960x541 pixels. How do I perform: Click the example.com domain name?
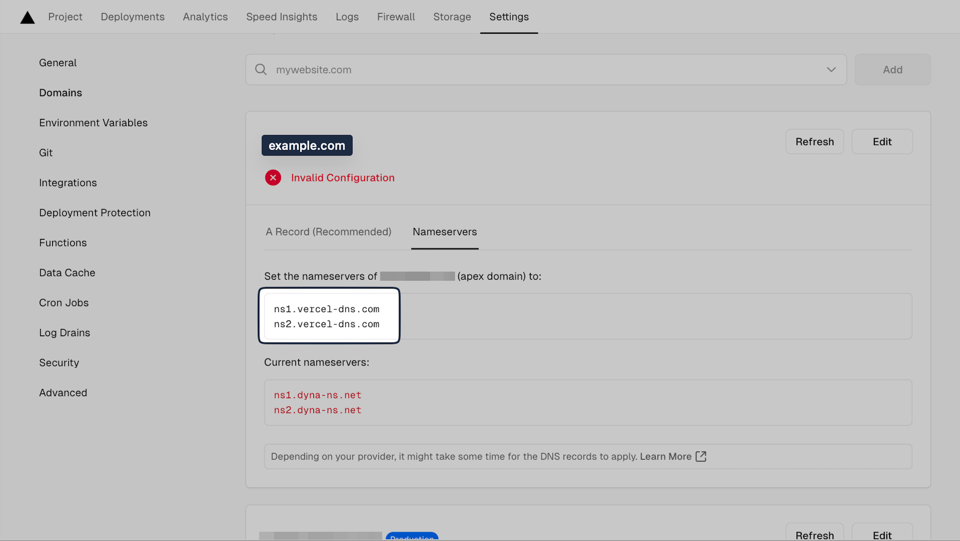[x=307, y=146]
